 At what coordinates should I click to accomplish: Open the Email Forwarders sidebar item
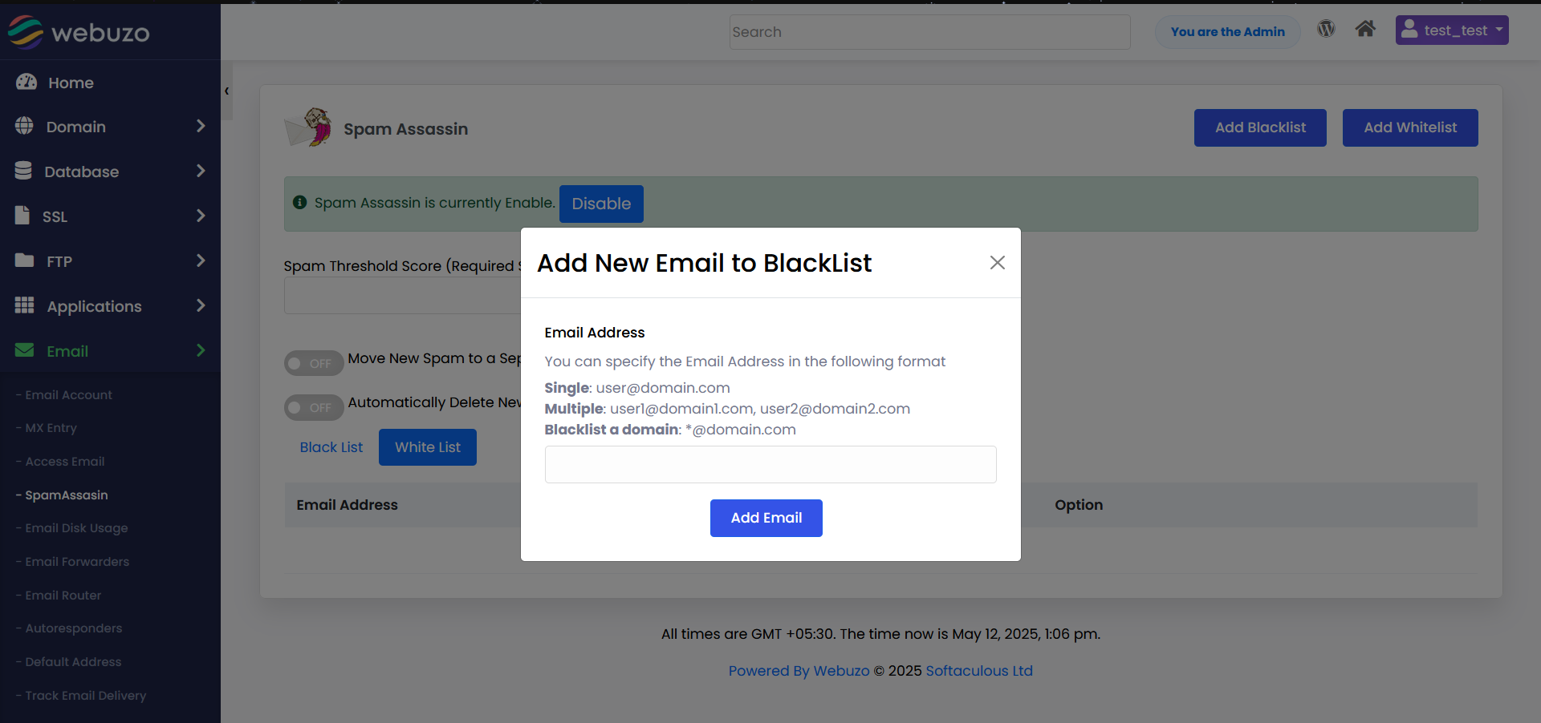(x=77, y=562)
